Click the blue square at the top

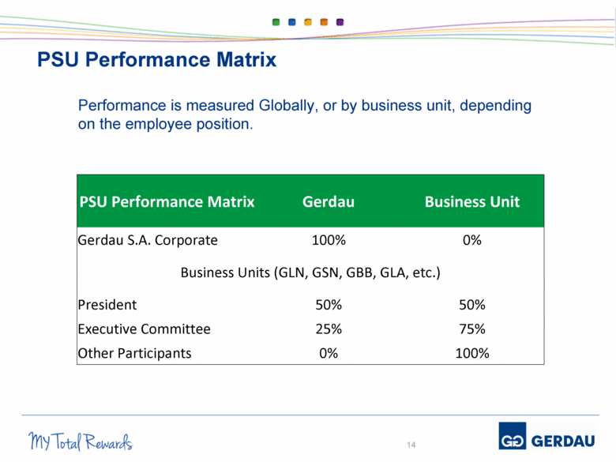292,22
